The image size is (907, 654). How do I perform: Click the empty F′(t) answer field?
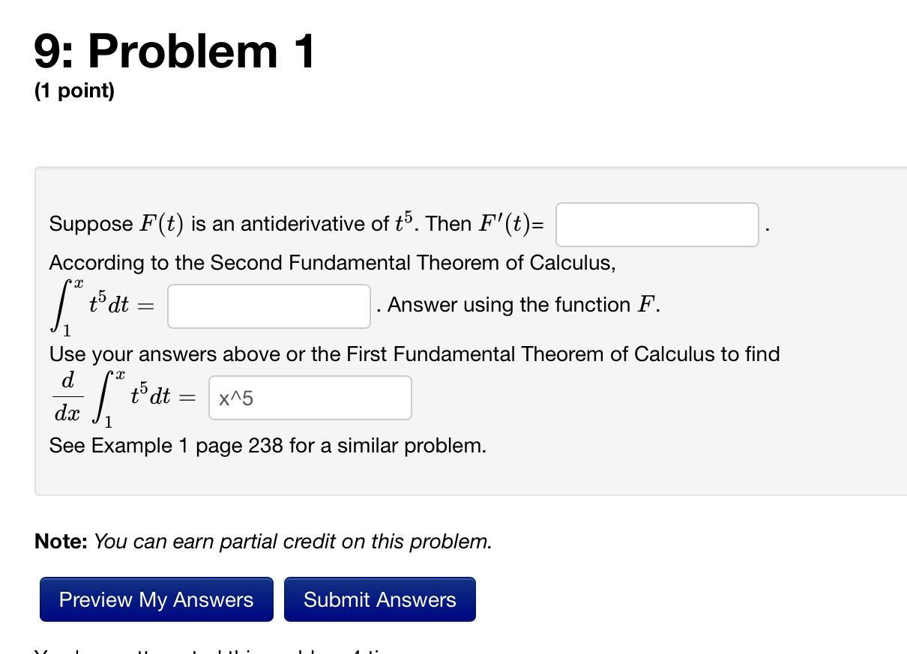657,224
